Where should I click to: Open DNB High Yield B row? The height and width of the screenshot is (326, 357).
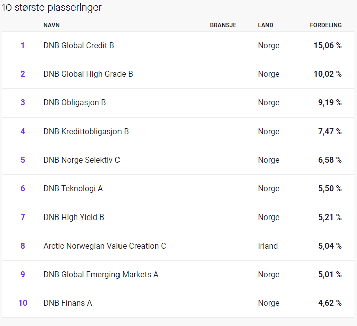pos(178,218)
